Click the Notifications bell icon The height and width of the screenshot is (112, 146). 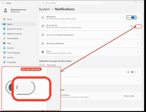[x=43, y=17]
